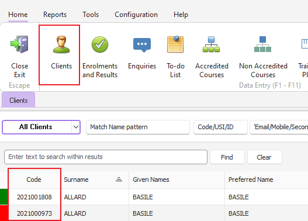Image resolution: width=308 pixels, height=221 pixels.
Task: Open the Enquiries speech bubble icon
Action: click(x=142, y=45)
